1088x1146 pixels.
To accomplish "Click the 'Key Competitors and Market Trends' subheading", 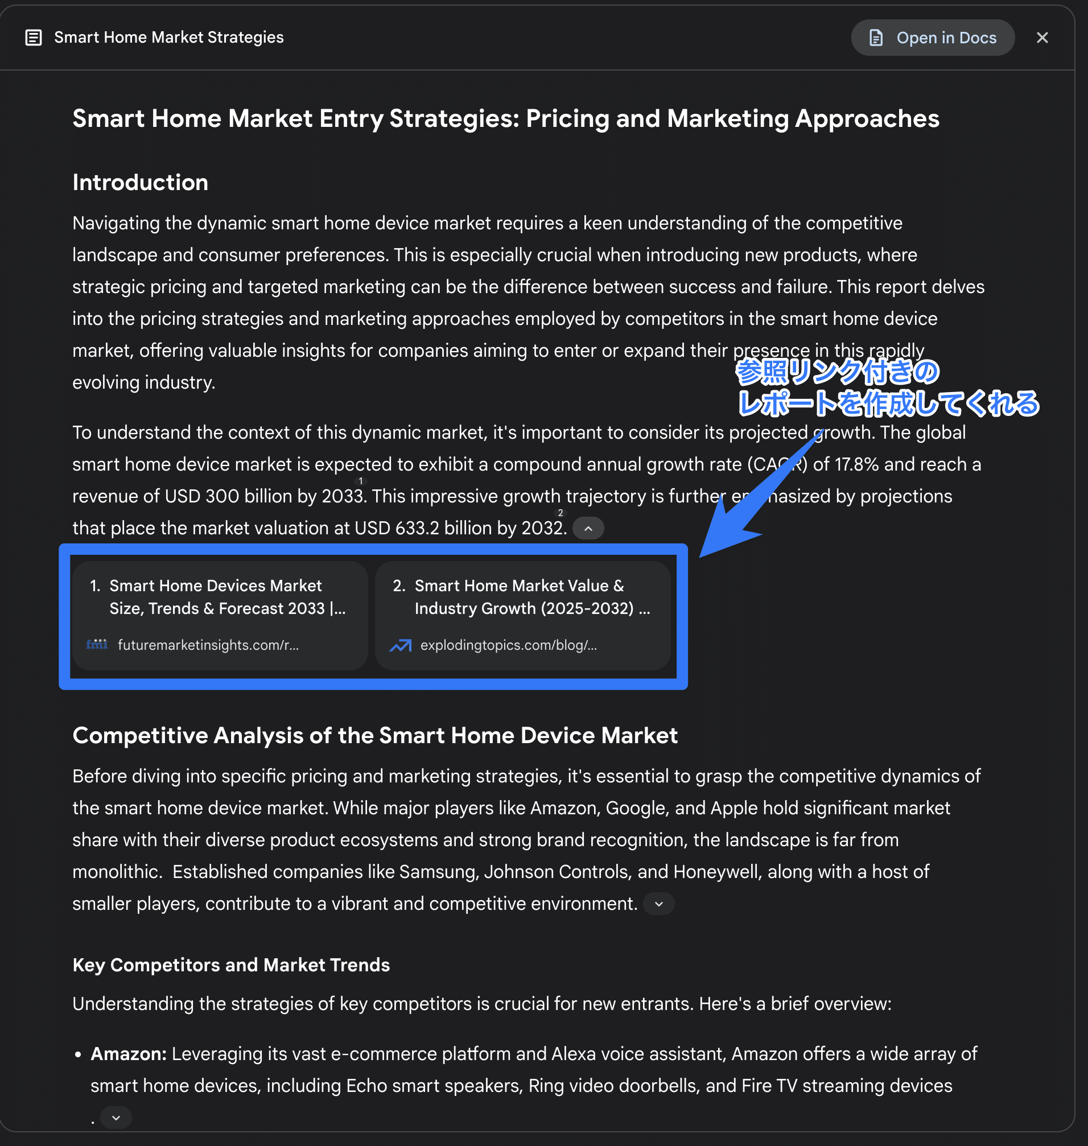I will point(231,964).
